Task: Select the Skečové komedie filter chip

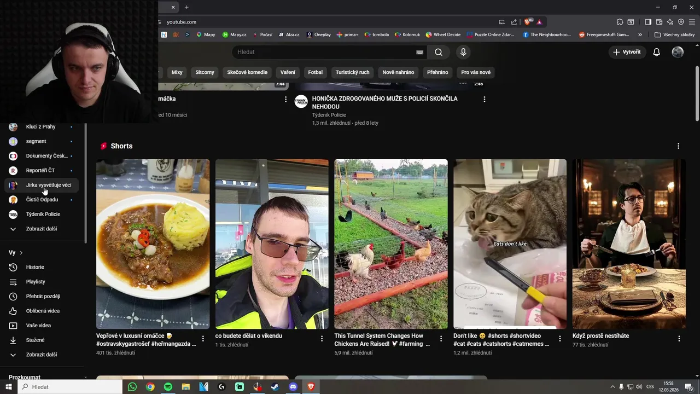Action: click(x=247, y=72)
